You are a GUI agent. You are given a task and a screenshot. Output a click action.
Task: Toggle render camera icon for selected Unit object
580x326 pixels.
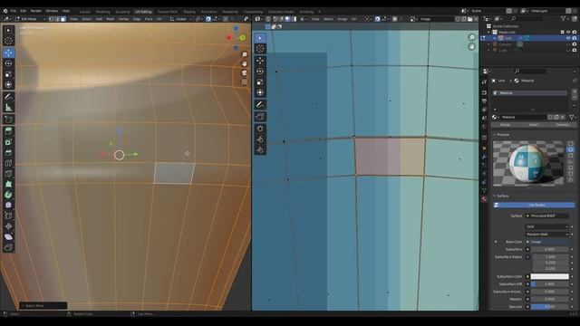pos(574,38)
